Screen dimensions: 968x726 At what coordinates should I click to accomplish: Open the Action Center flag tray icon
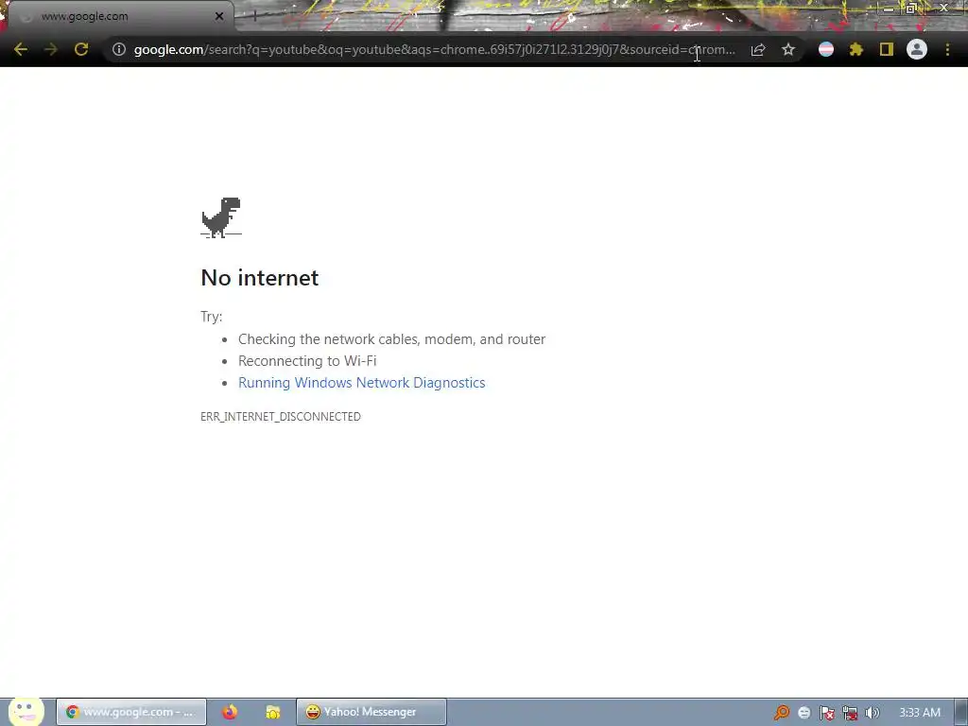(826, 713)
